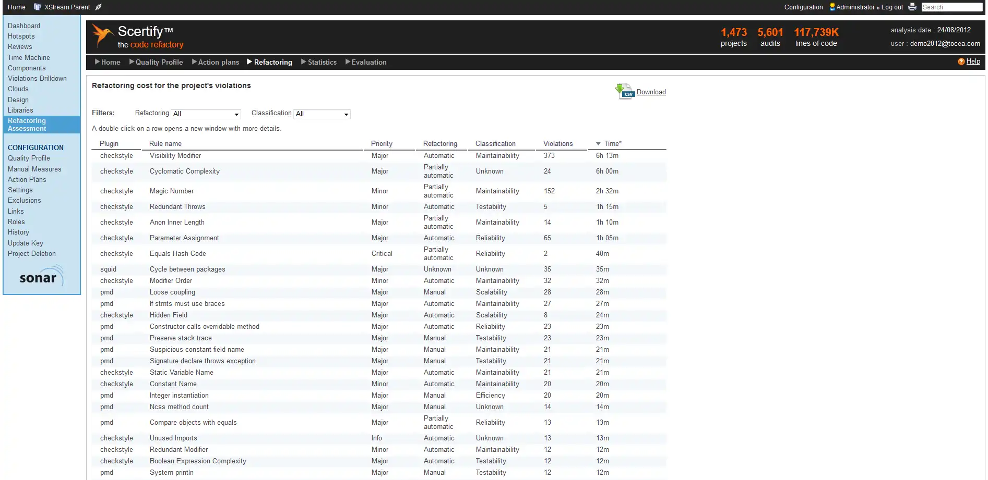This screenshot has height=480, width=988.
Task: Sort by the Rule name column header
Action: click(165, 143)
